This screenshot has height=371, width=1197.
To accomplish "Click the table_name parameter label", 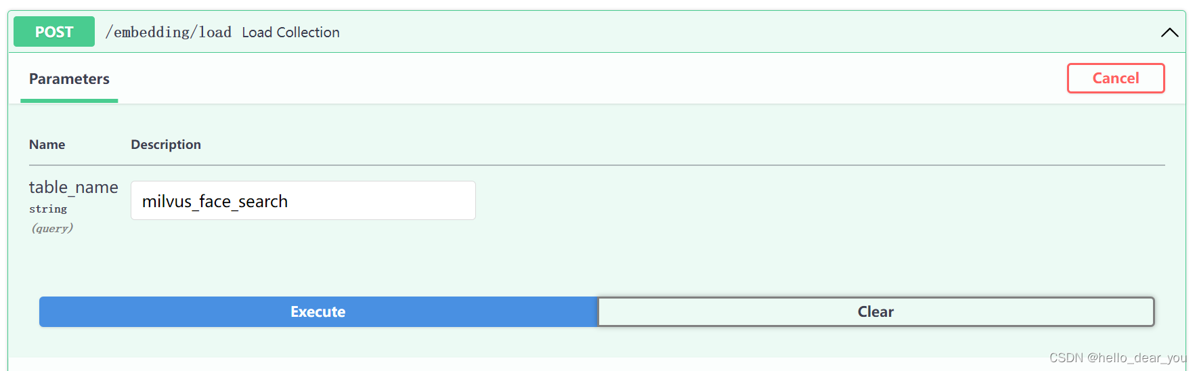I will (73, 188).
